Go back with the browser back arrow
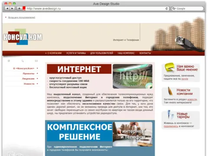 click(7, 9)
